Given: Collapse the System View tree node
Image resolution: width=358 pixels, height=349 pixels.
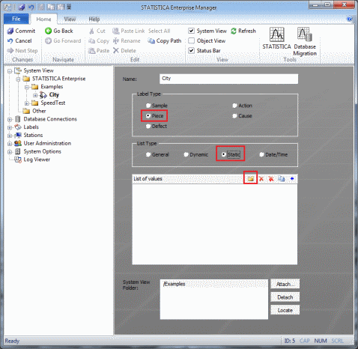Looking at the screenshot, I should pos(10,71).
